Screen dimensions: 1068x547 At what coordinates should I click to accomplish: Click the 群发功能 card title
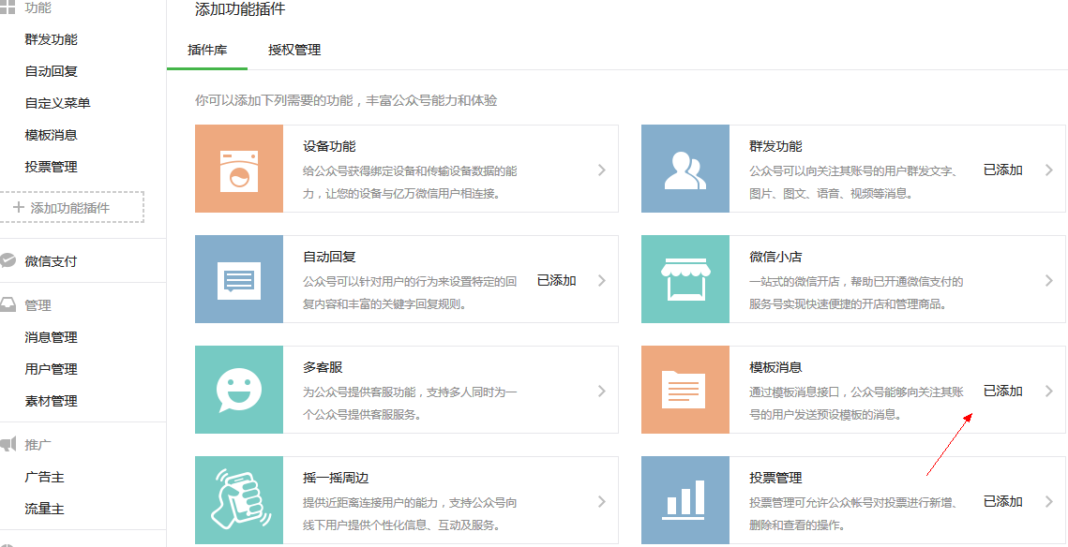[775, 146]
